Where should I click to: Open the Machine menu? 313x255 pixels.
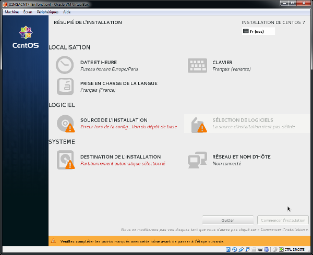12,12
